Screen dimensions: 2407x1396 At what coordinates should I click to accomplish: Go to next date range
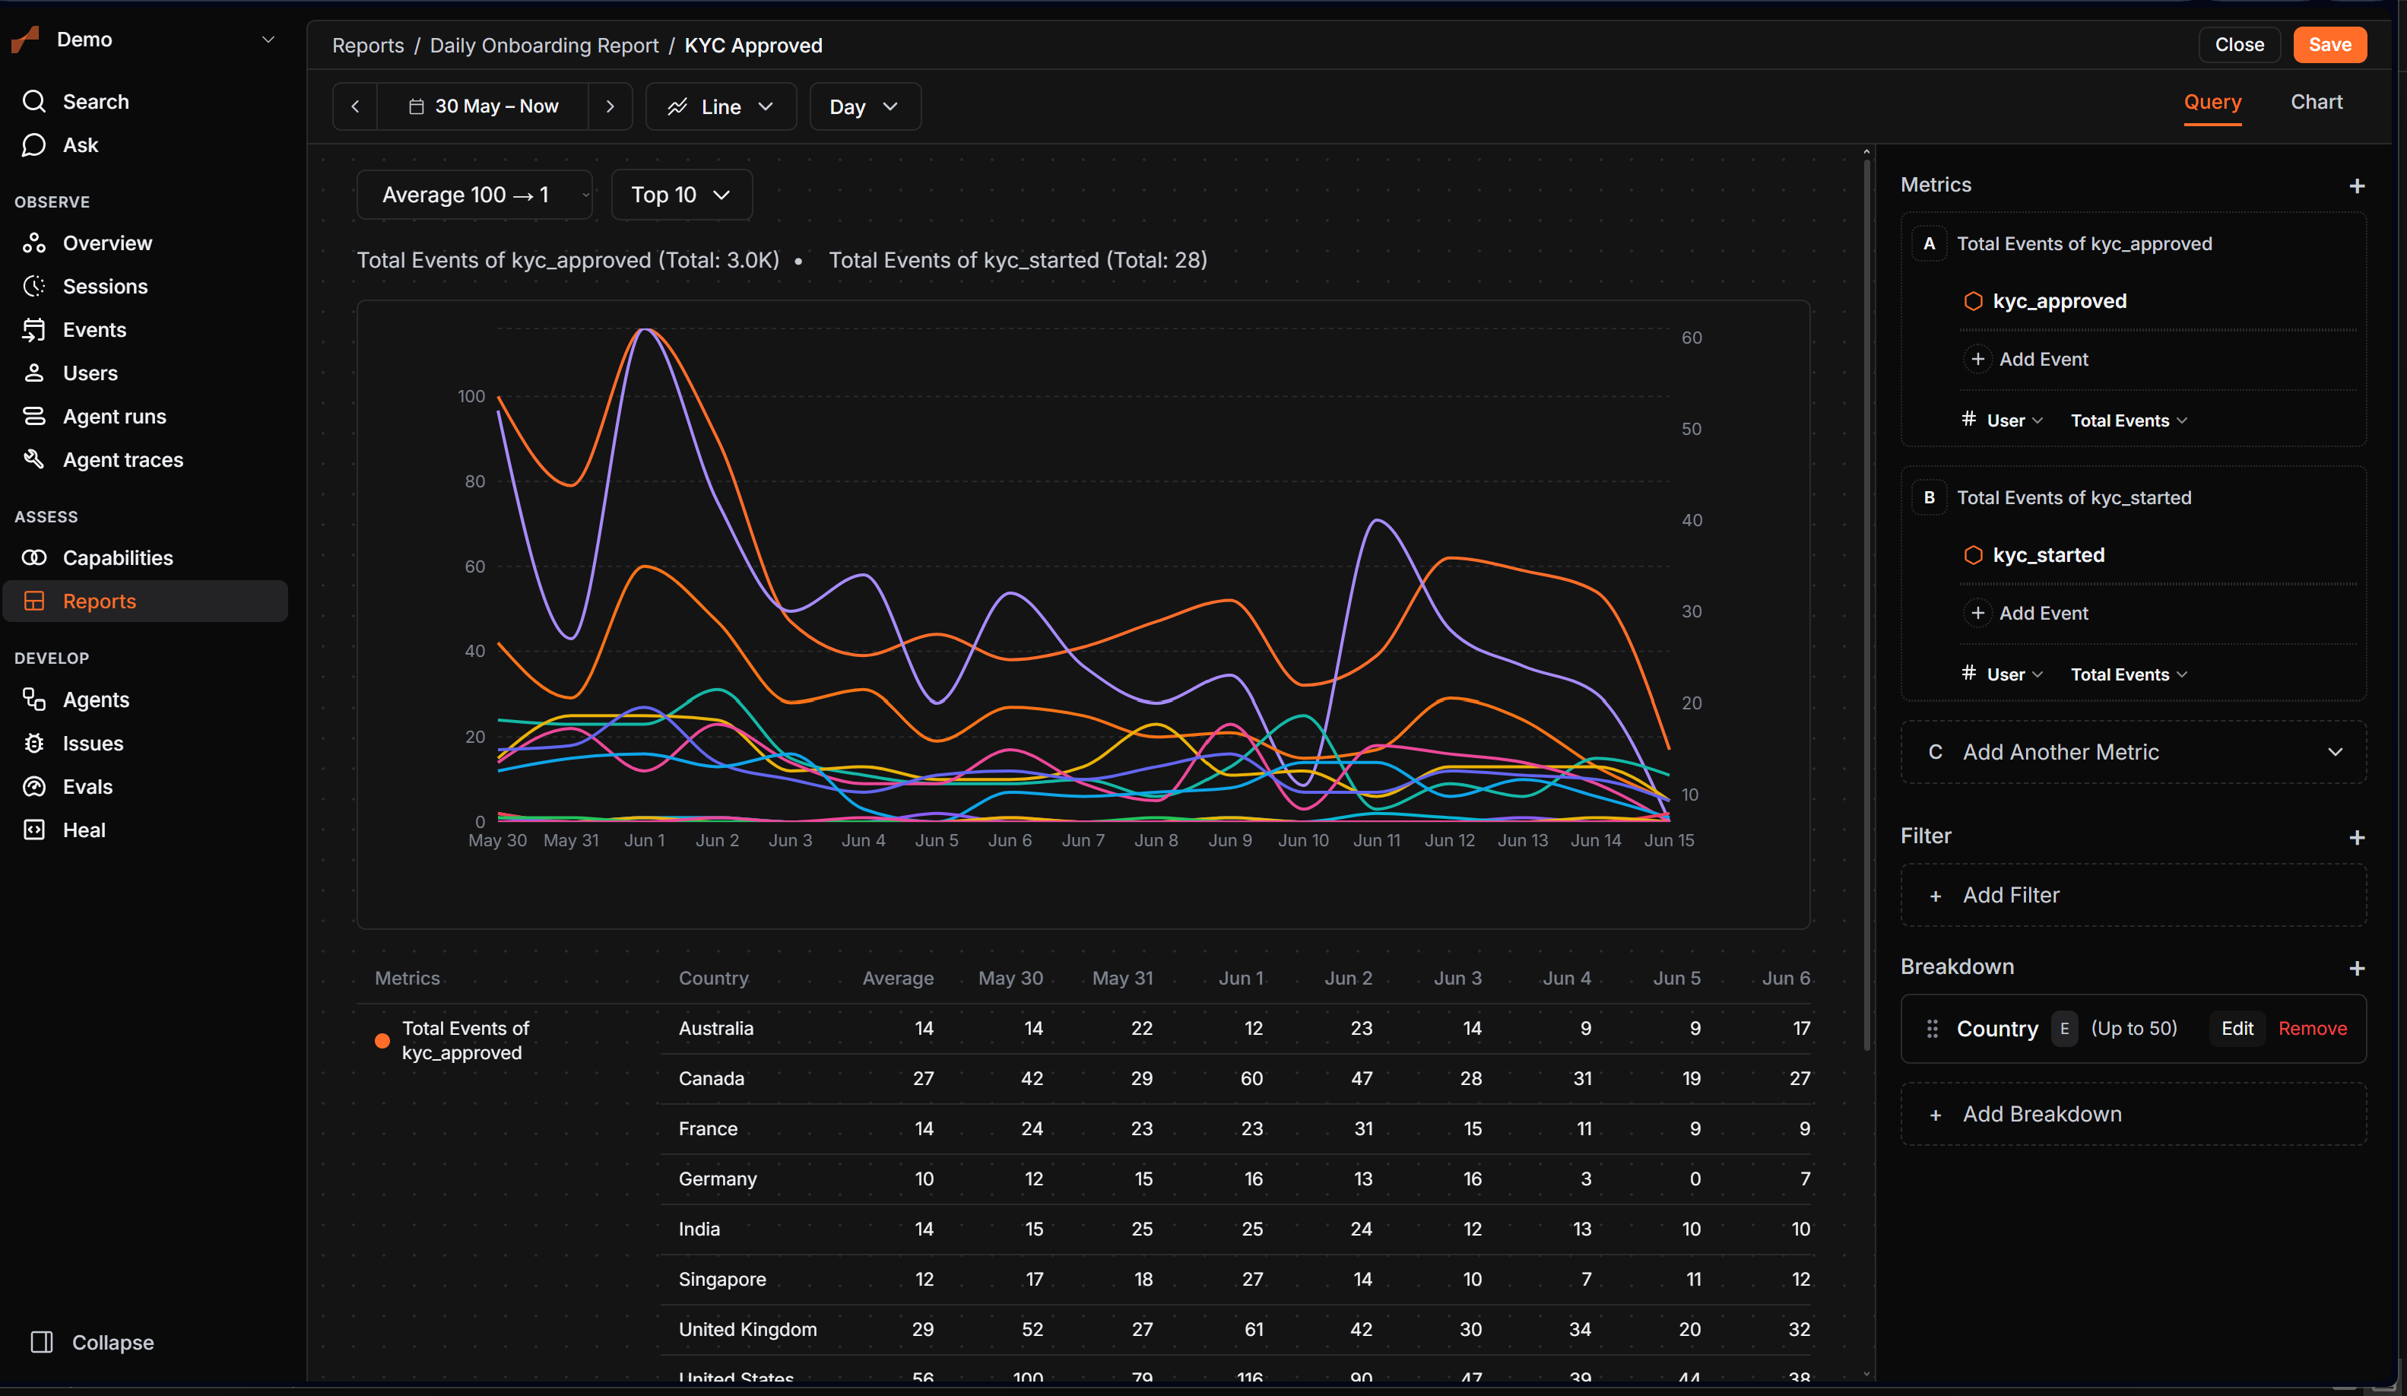(x=610, y=106)
